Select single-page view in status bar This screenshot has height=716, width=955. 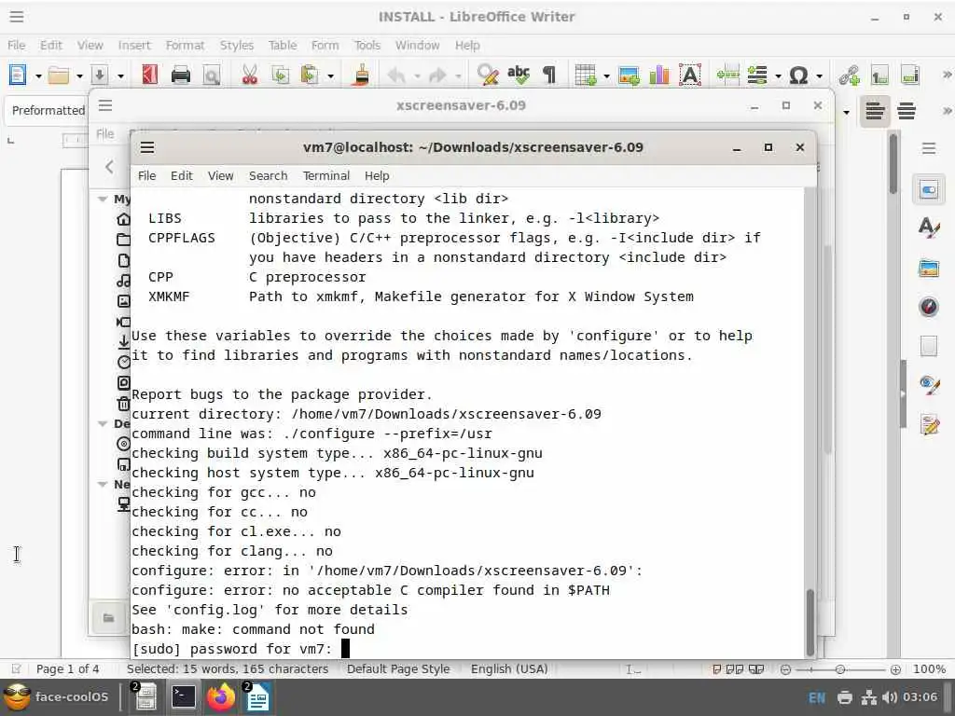click(717, 669)
